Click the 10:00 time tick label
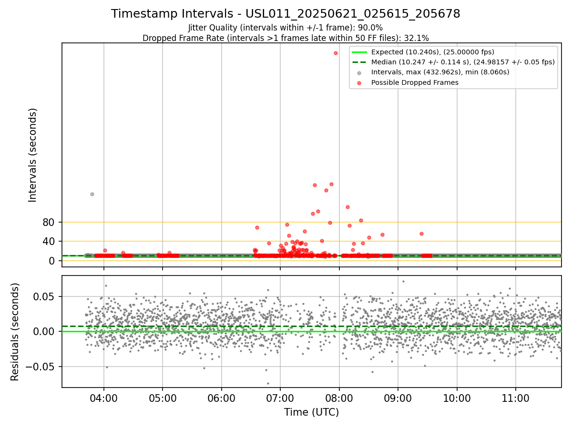Image resolution: width=572 pixels, height=429 pixels. point(457,398)
